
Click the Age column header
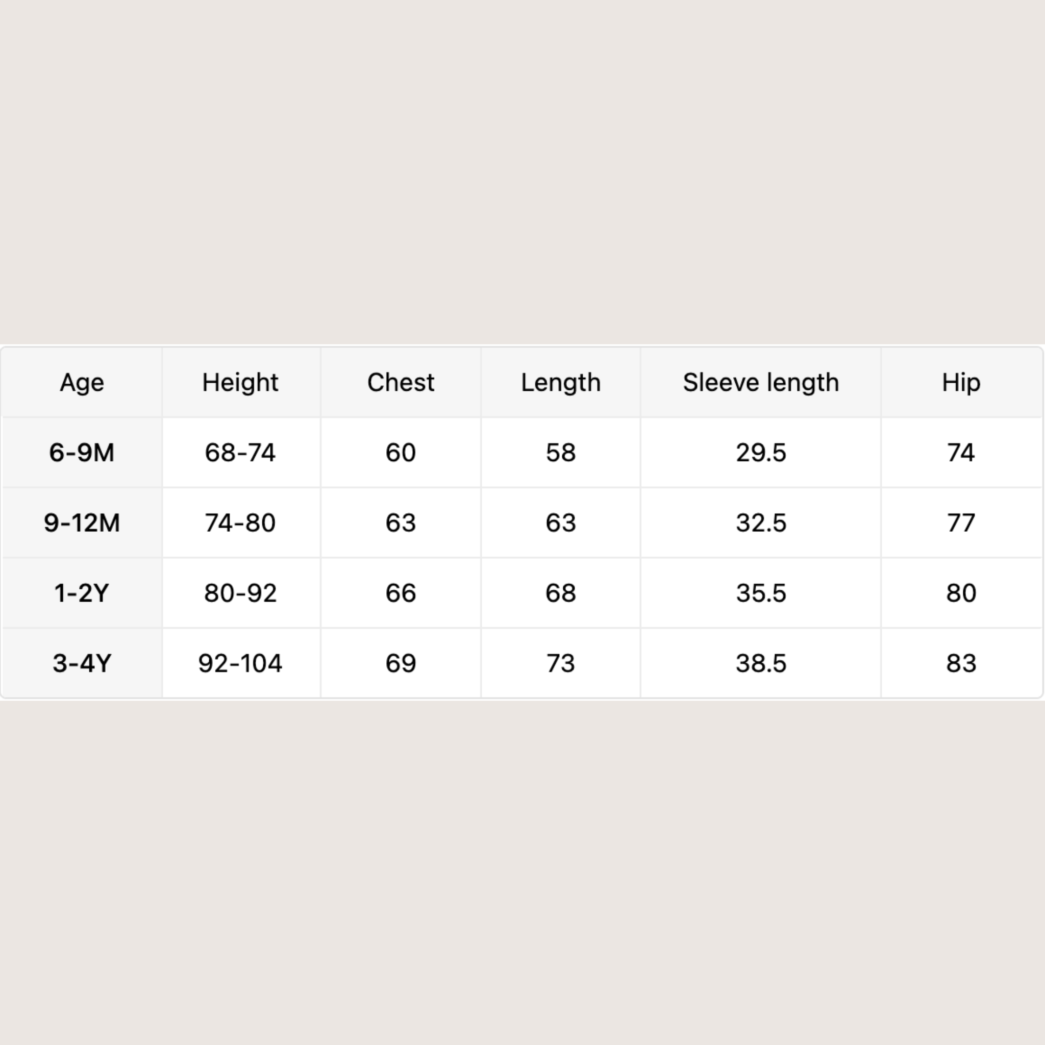tap(82, 382)
